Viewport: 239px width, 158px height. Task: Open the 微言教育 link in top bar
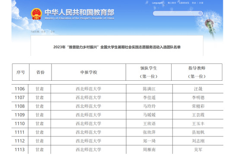pyautogui.click(x=172, y=3)
